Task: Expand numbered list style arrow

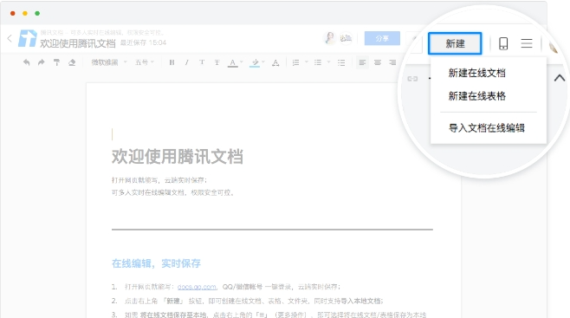Action: click(x=306, y=62)
